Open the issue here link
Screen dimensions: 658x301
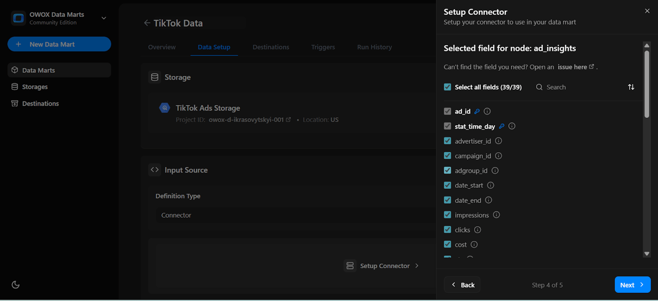tap(576, 67)
